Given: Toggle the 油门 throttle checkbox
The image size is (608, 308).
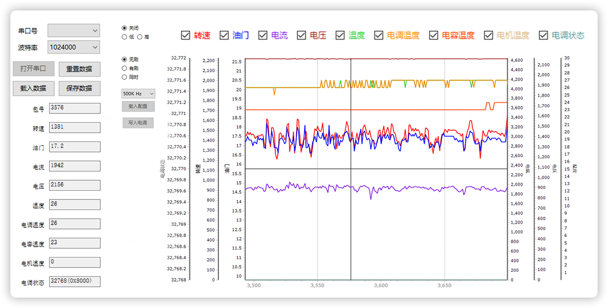Looking at the screenshot, I should coord(224,36).
